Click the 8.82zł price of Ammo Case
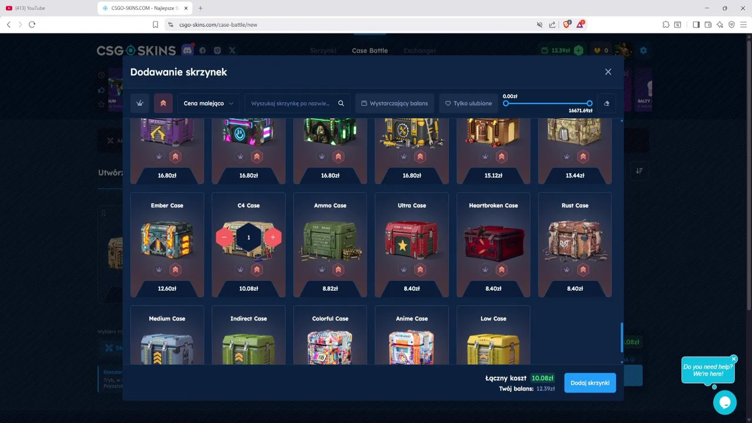This screenshot has height=423, width=752. pyautogui.click(x=330, y=288)
